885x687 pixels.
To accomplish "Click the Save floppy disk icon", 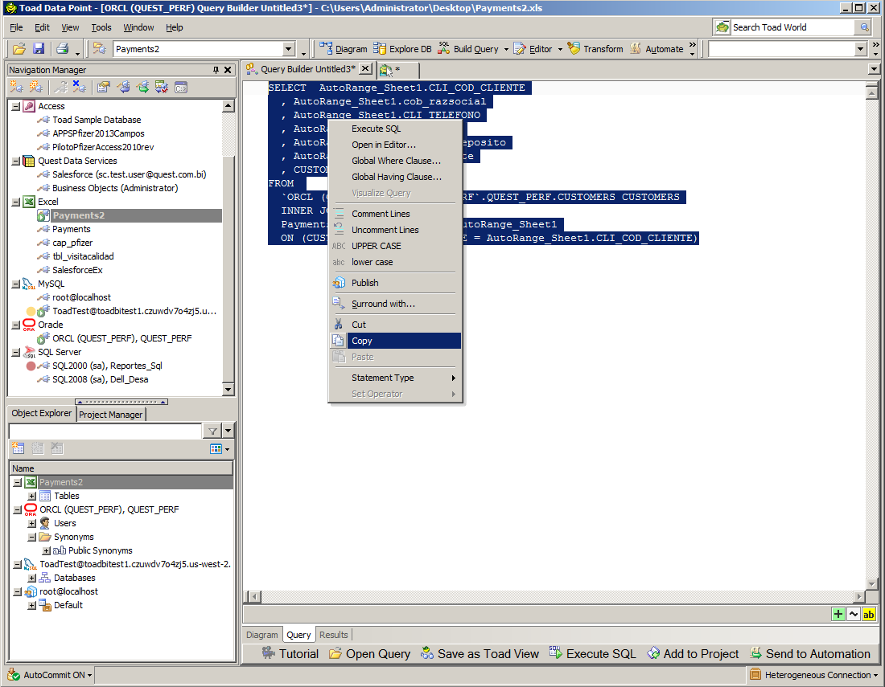I will pyautogui.click(x=39, y=48).
